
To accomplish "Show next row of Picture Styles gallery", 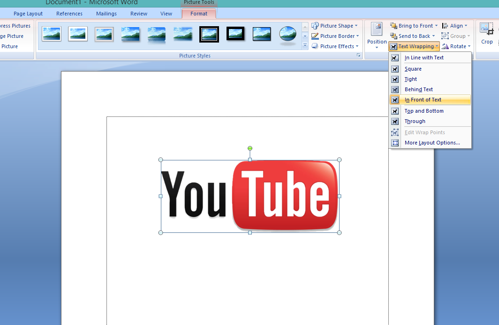I will 305,36.
